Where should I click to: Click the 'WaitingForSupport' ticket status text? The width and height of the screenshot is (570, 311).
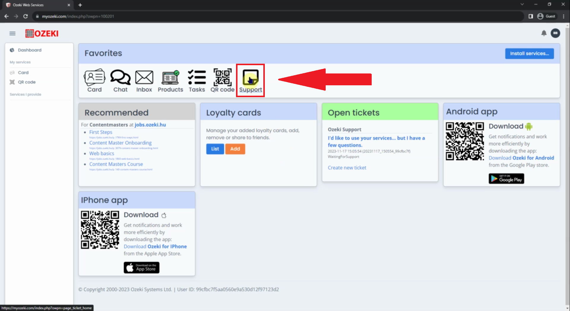(343, 157)
